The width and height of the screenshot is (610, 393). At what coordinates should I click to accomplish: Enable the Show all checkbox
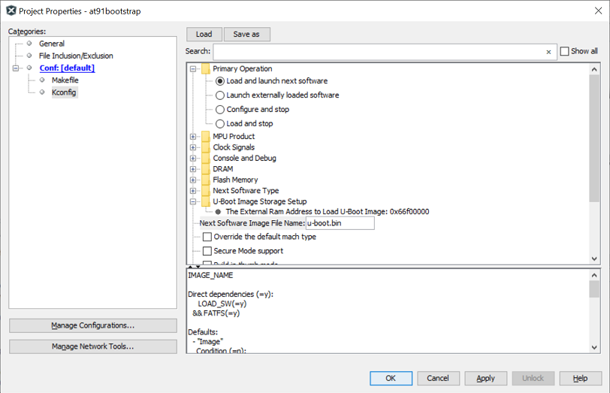click(x=565, y=52)
